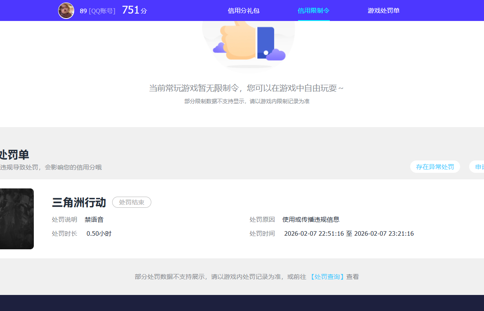Select the 使用或传播违规信息 penalty reason
The image size is (484, 311).
tap(310, 219)
